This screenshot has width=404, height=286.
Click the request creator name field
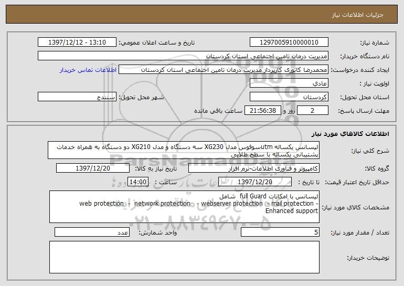pyautogui.click(x=224, y=70)
